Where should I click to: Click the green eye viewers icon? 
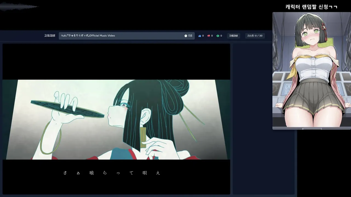[x=218, y=36]
